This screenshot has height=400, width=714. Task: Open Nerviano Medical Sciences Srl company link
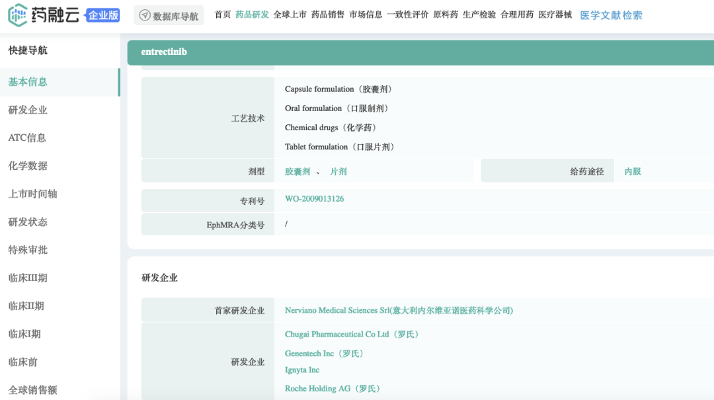pos(399,310)
